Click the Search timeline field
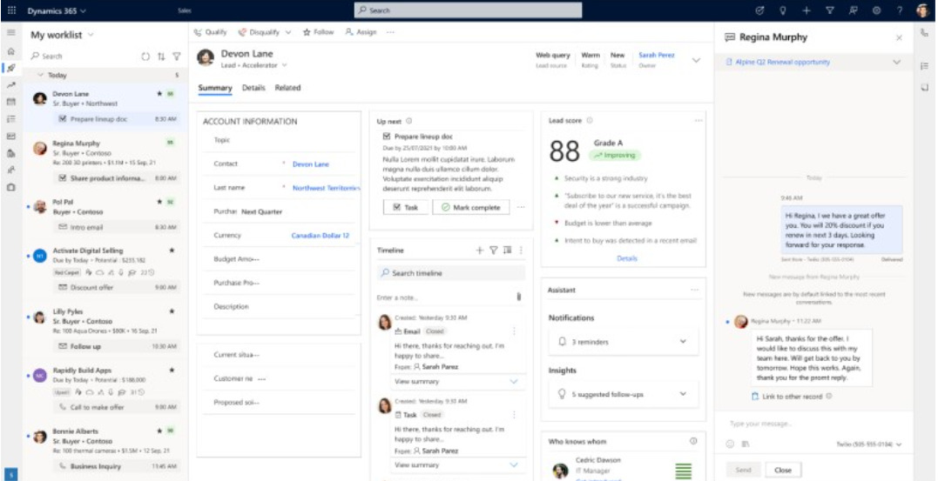The width and height of the screenshot is (938, 481). pyautogui.click(x=450, y=273)
